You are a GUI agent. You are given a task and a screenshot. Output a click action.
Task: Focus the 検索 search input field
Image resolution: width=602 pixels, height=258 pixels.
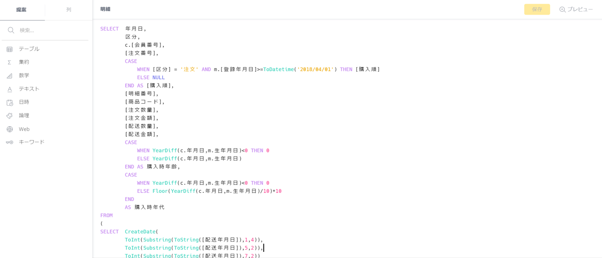click(52, 30)
